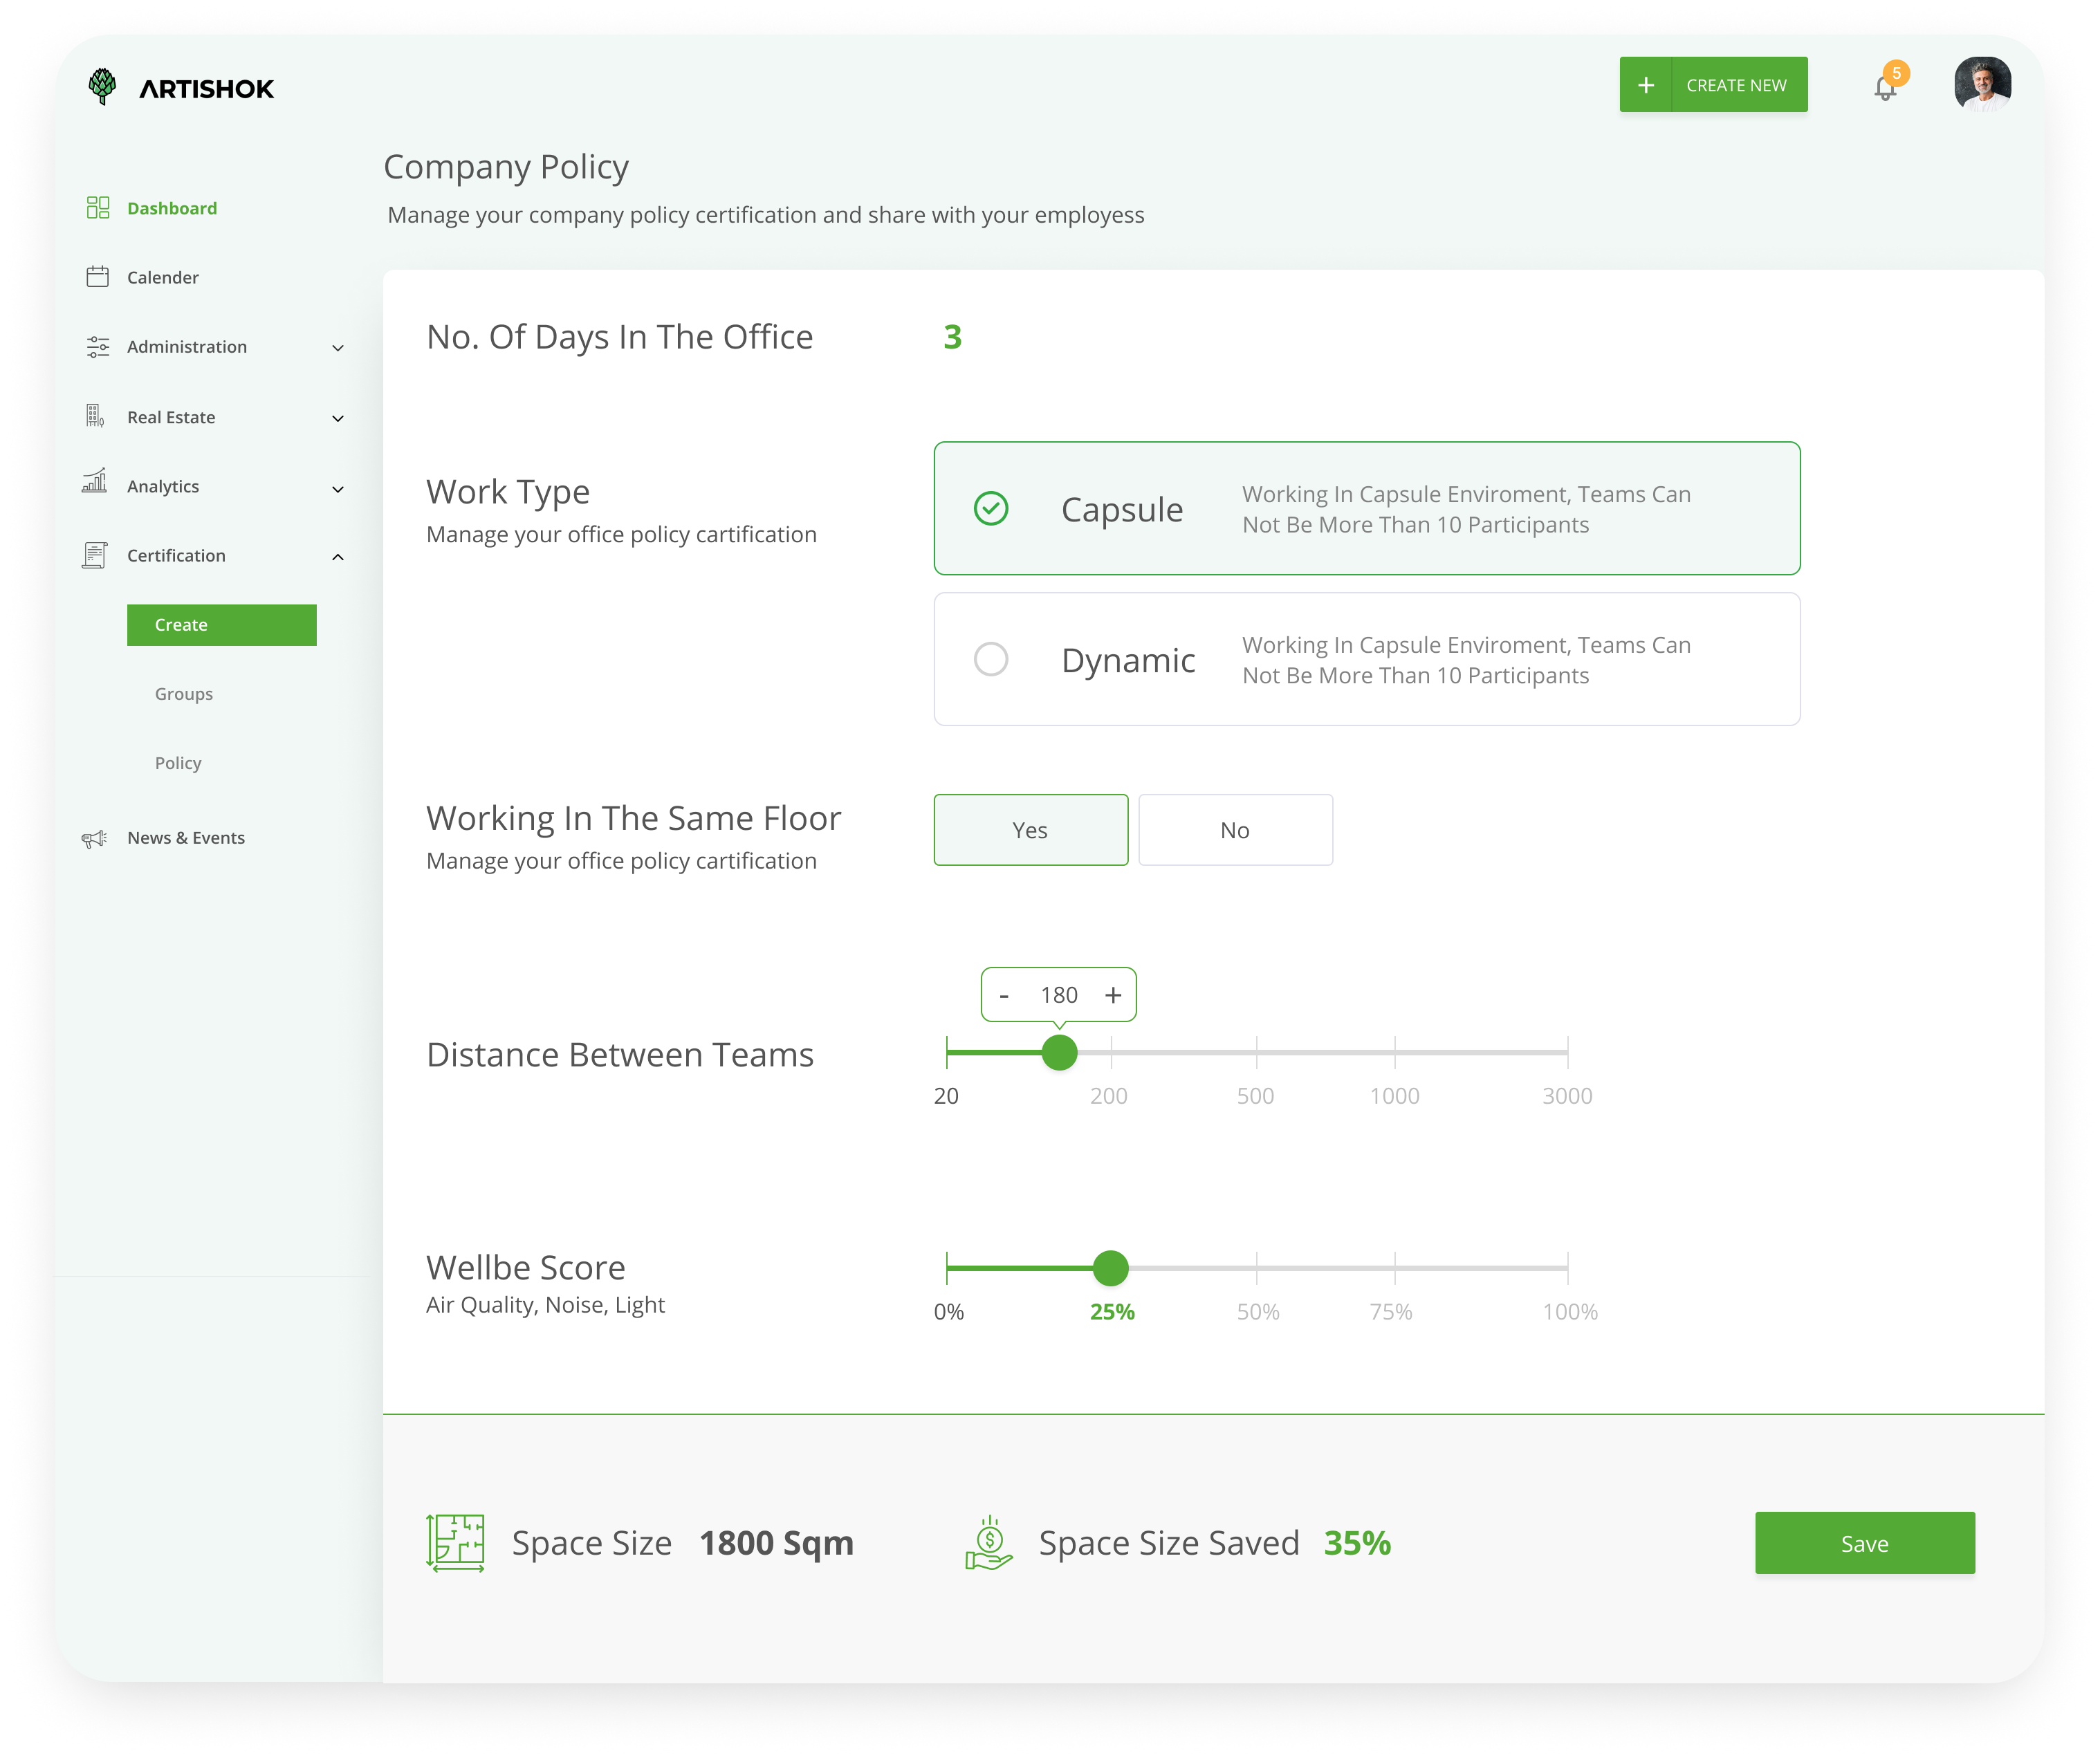
Task: Expand the Analytics menu chevron
Action: point(338,489)
